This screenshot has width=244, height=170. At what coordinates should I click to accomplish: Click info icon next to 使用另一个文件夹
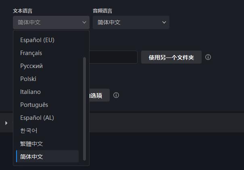[x=208, y=57]
